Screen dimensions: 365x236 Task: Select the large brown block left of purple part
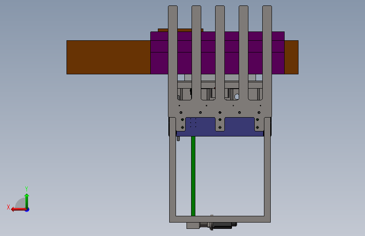click(109, 58)
